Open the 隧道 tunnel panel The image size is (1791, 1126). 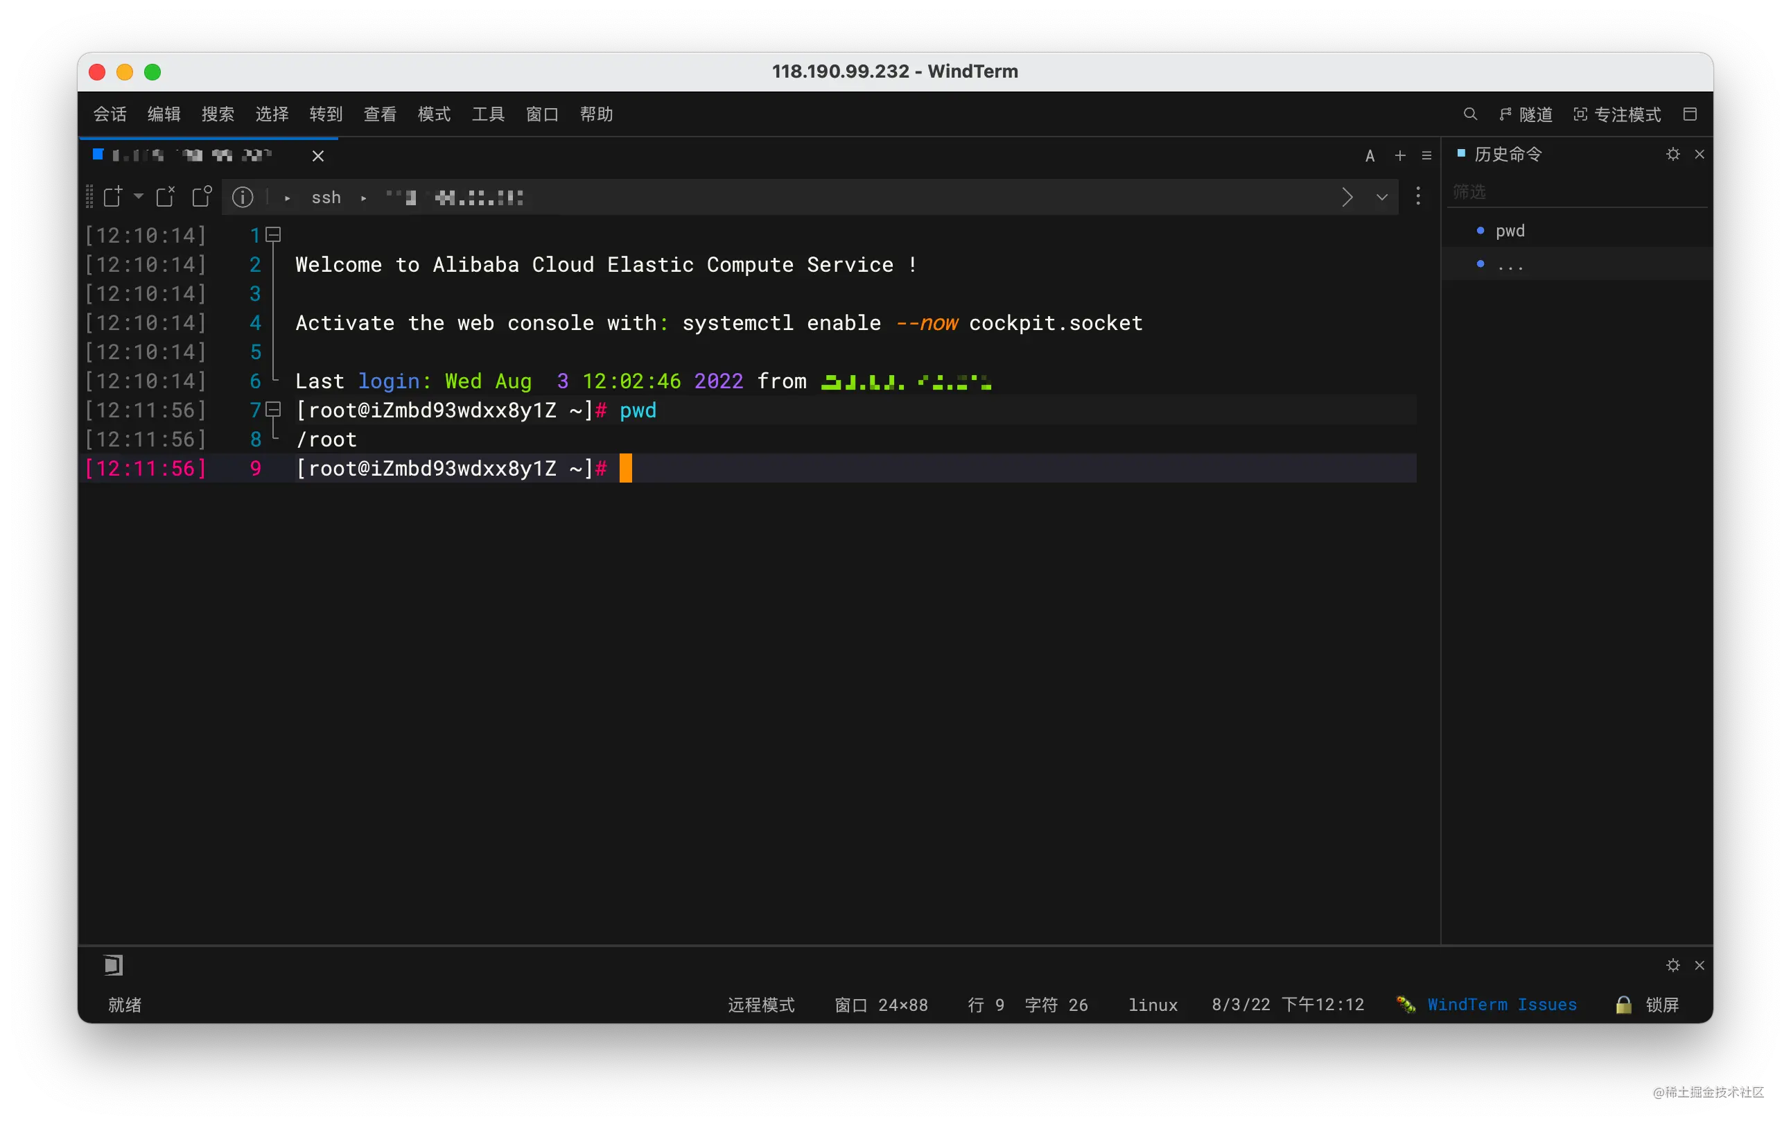[1526, 114]
